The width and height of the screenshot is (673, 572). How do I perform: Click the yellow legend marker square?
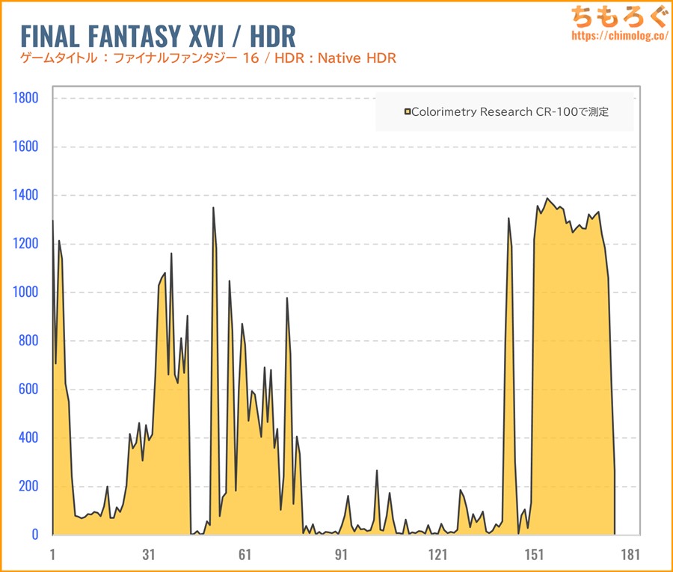pos(408,112)
